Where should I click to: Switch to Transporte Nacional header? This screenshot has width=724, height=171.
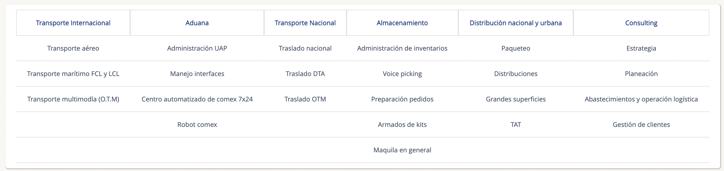pyautogui.click(x=305, y=23)
